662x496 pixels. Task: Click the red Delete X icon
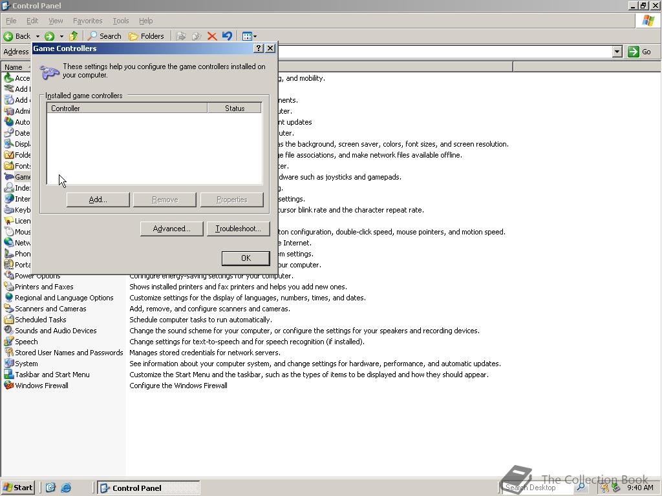tap(212, 36)
